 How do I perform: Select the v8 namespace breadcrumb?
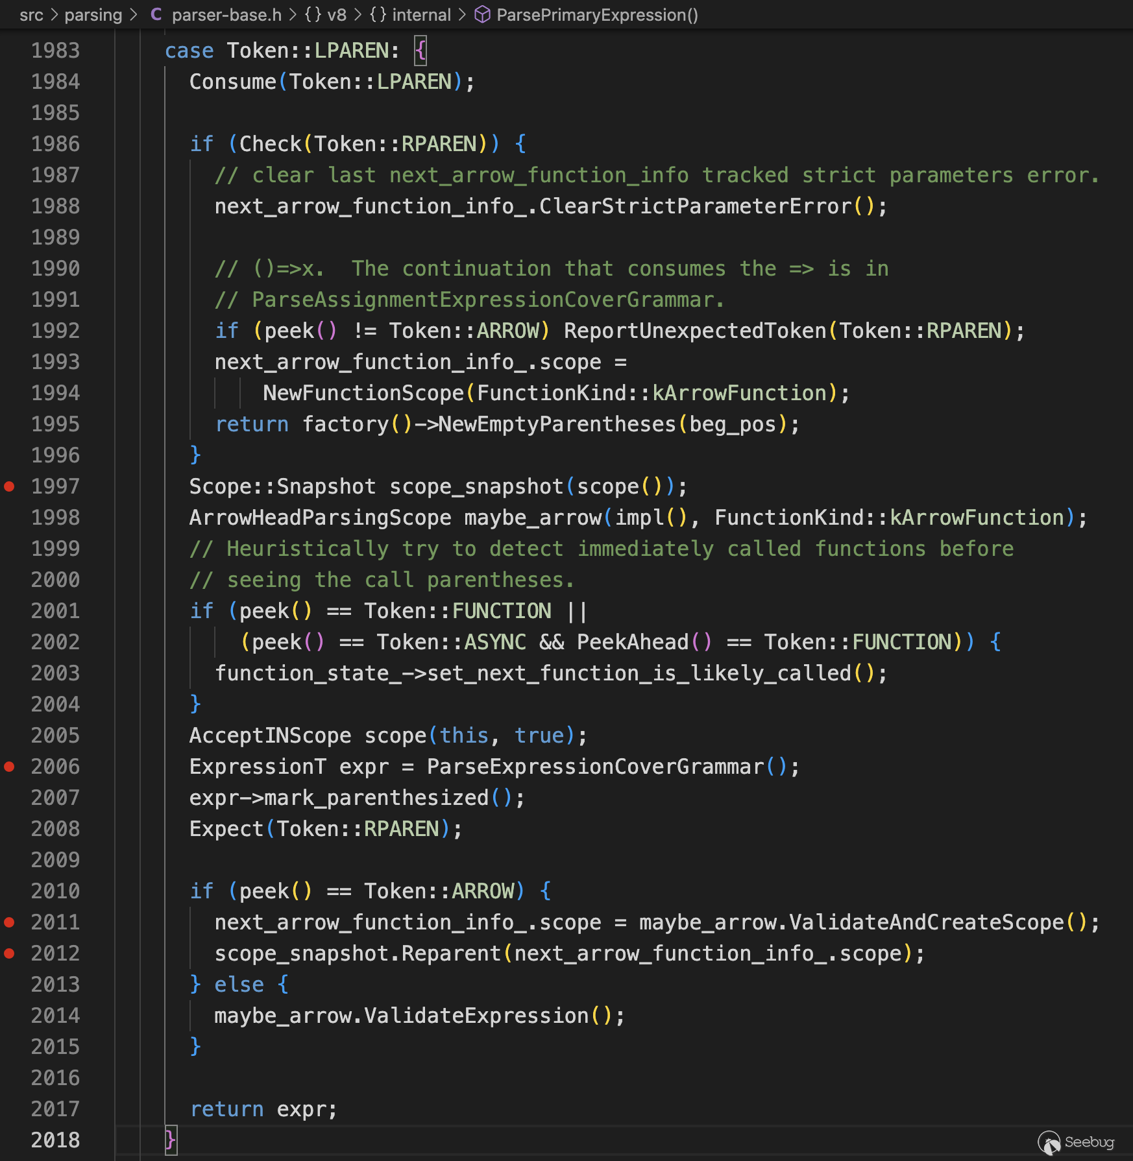pyautogui.click(x=336, y=14)
